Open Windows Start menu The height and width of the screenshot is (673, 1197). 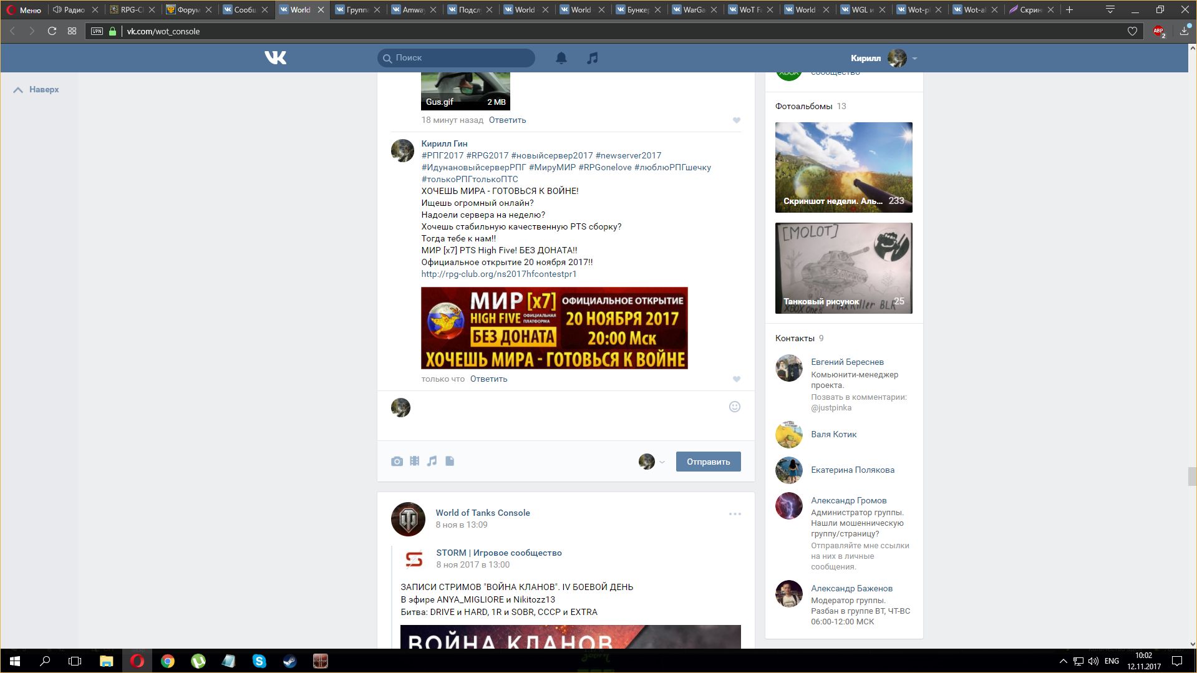15,661
